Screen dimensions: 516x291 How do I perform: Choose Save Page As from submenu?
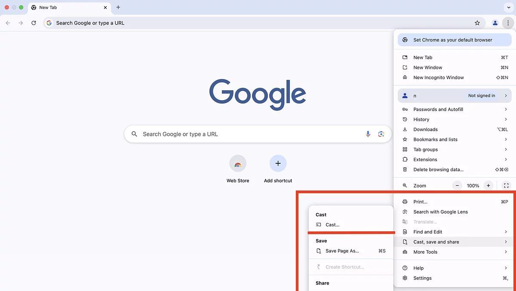coord(342,251)
